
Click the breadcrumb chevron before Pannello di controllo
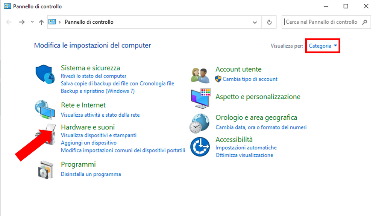click(60, 22)
